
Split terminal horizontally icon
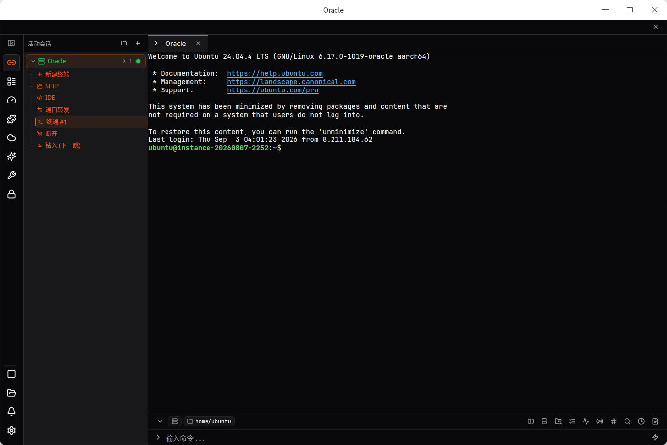[531, 421]
